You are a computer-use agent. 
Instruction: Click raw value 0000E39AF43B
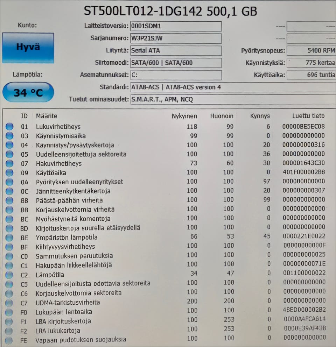click(x=305, y=328)
